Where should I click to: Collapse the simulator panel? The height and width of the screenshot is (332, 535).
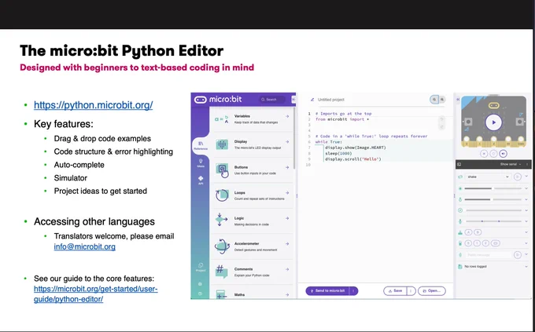click(458, 100)
